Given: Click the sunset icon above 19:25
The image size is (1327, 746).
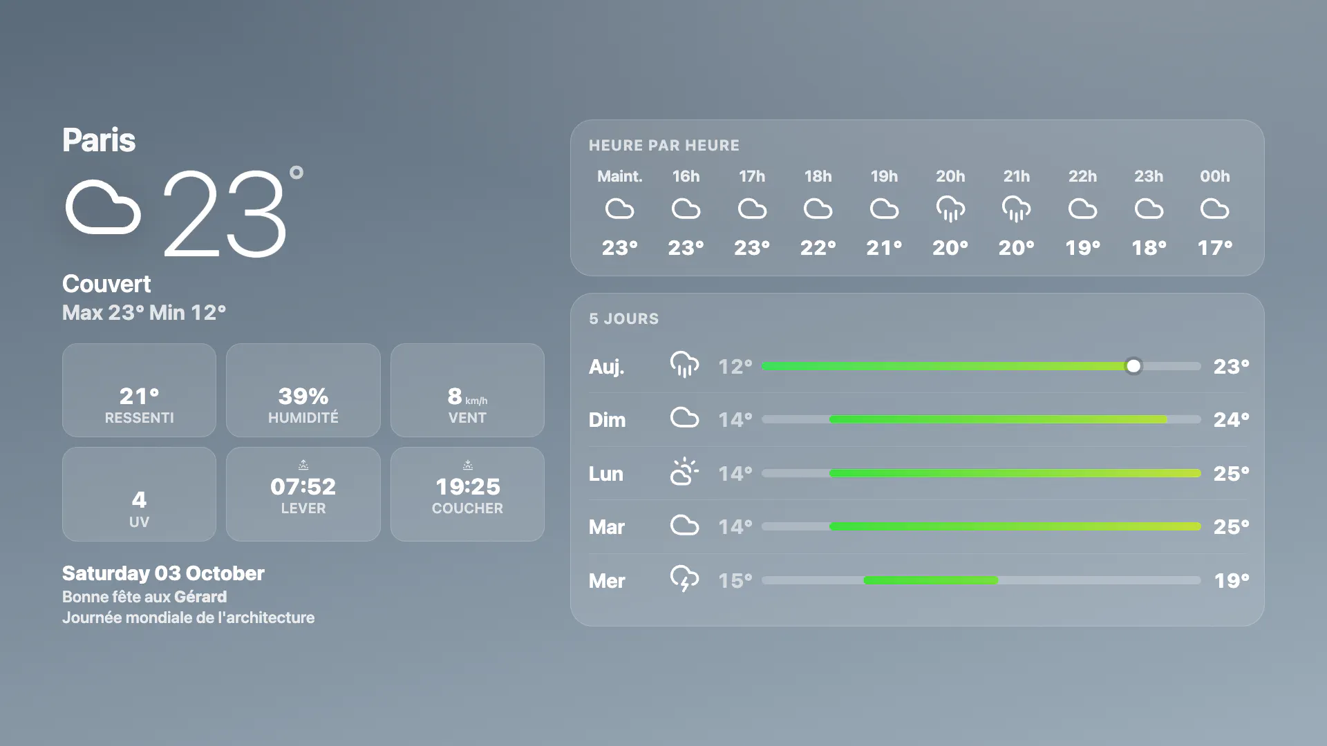Looking at the screenshot, I should pos(468,465).
